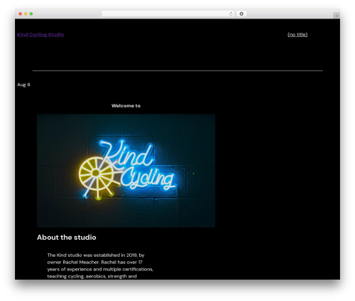Maximize the window with the green button
Screen dimensions: 355x301
click(x=31, y=14)
